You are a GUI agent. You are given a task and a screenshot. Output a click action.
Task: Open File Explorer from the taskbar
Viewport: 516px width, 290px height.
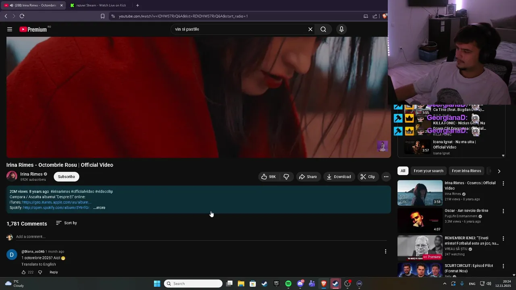click(x=241, y=284)
